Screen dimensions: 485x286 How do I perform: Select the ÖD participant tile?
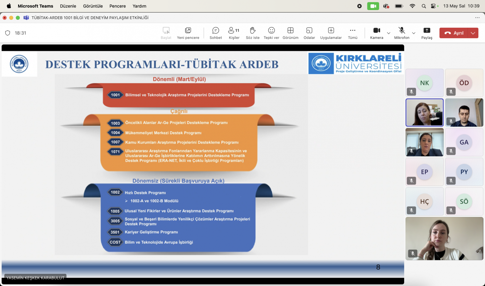pyautogui.click(x=464, y=83)
